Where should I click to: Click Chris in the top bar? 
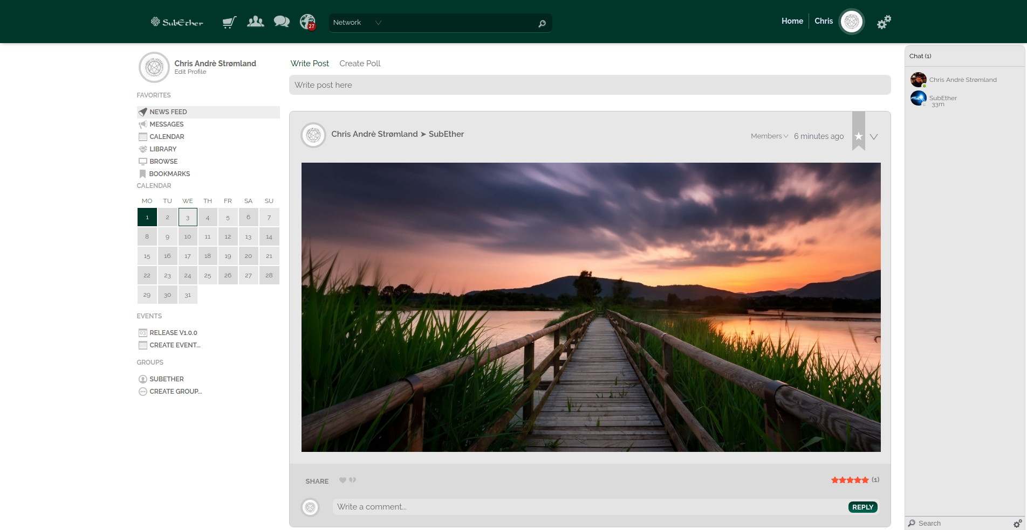(824, 21)
